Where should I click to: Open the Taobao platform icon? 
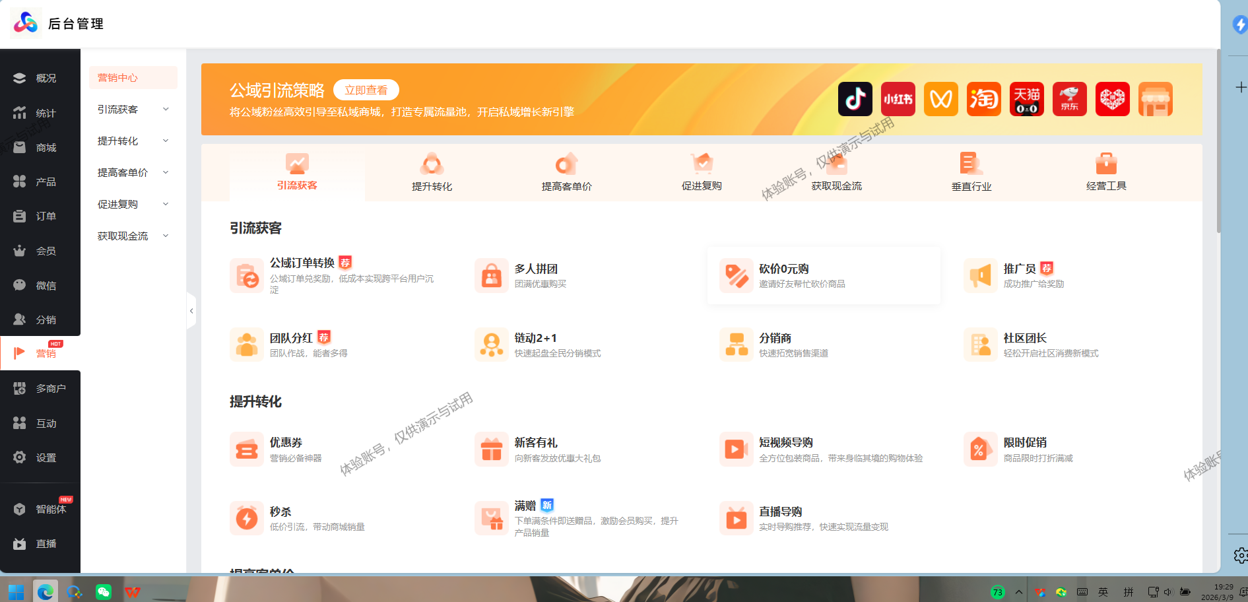coord(983,98)
